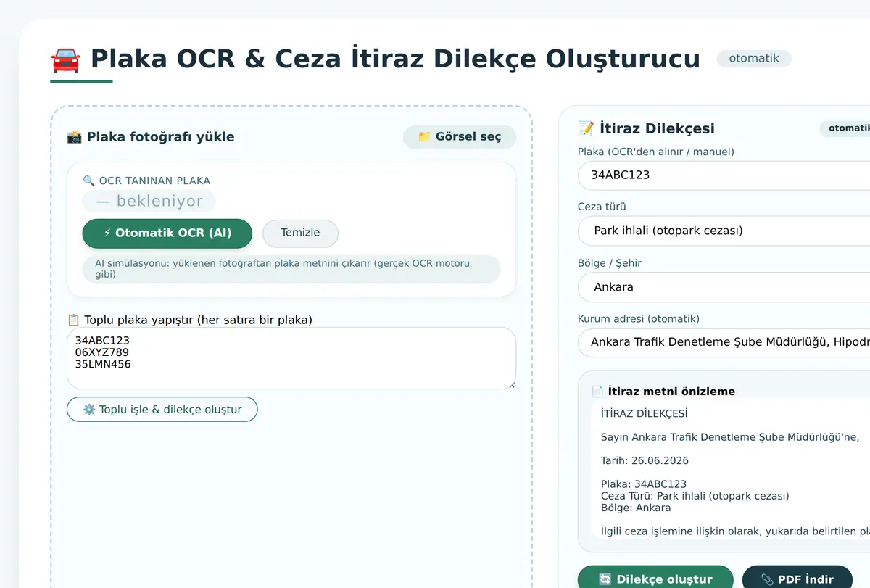The height and width of the screenshot is (588, 870).
Task: Click the Plaka OCR & Ceza İtiraz page title
Action: coord(395,59)
